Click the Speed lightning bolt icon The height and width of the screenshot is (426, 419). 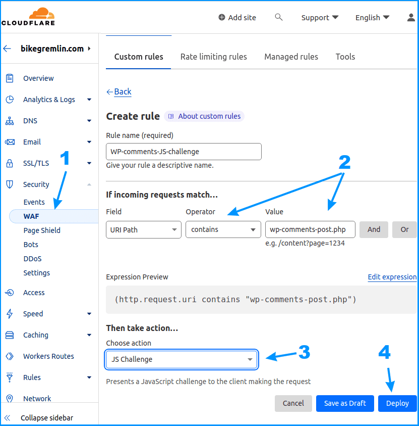10,313
